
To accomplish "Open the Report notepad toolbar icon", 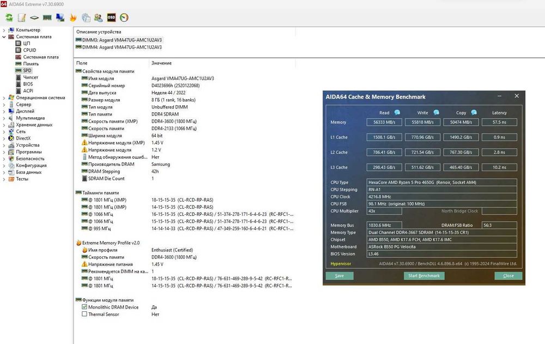I will [22, 17].
